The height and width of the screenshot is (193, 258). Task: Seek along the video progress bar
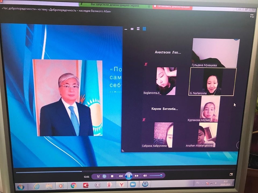point(125,171)
